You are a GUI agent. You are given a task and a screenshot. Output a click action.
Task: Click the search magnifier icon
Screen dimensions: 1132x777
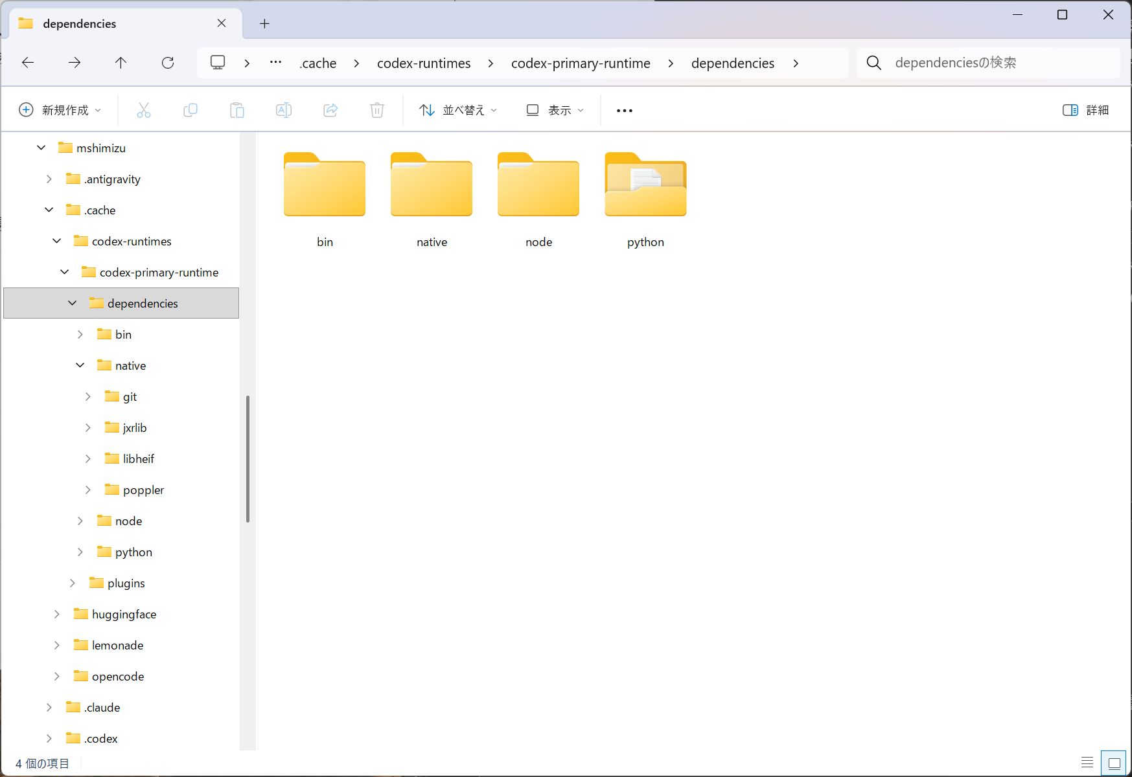click(x=874, y=63)
